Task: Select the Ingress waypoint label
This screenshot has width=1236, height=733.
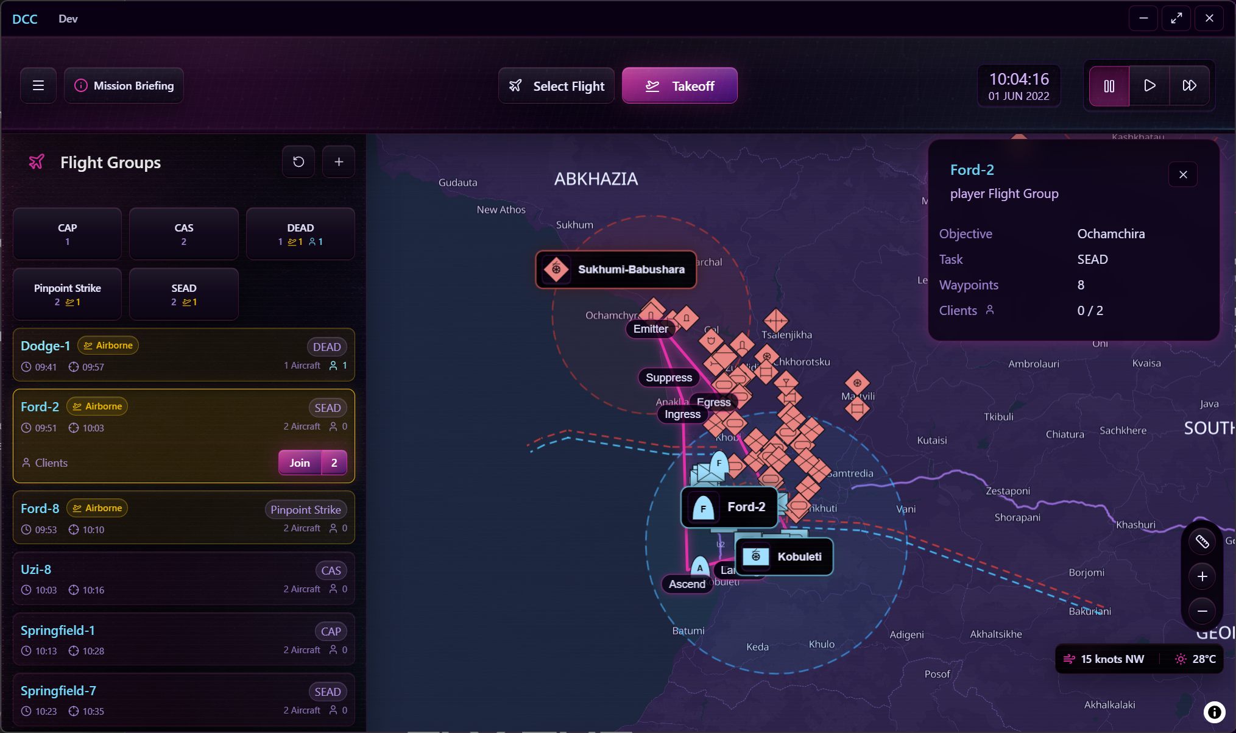Action: click(x=683, y=414)
